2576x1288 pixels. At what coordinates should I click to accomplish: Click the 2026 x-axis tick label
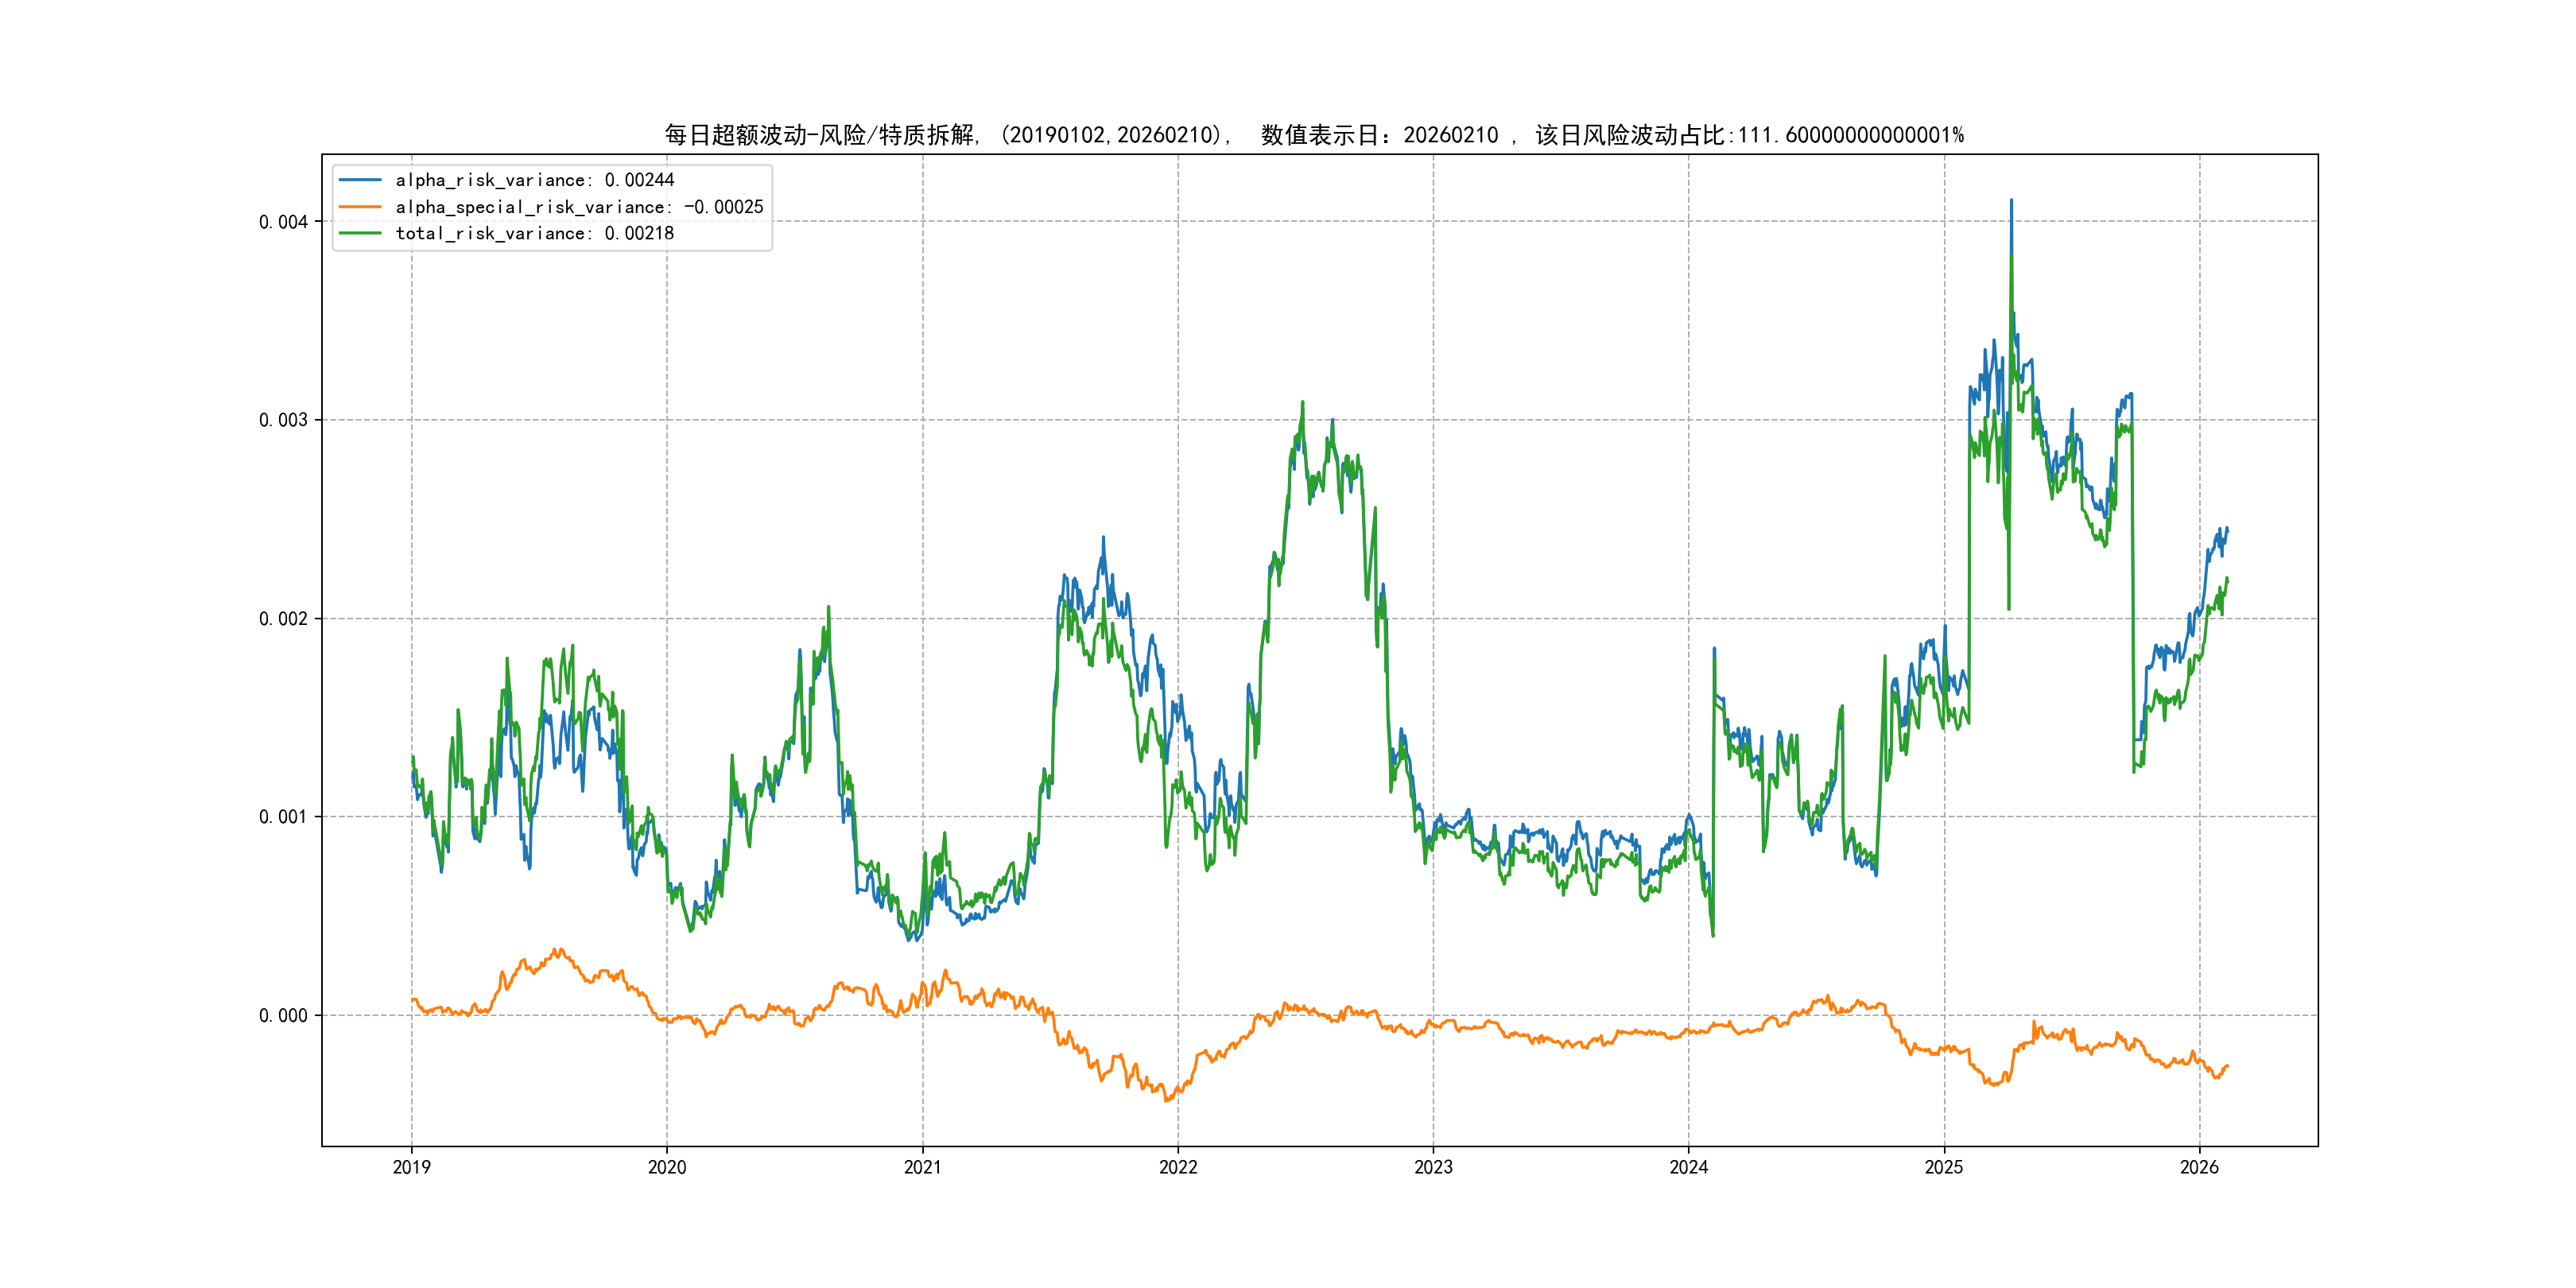pyautogui.click(x=2199, y=1167)
